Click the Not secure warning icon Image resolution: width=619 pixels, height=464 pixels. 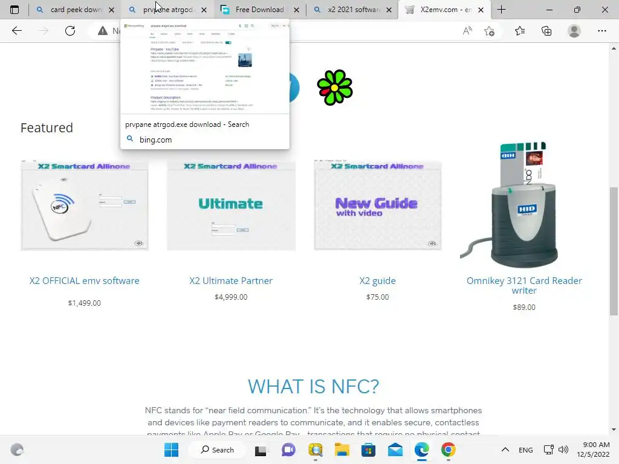click(103, 31)
